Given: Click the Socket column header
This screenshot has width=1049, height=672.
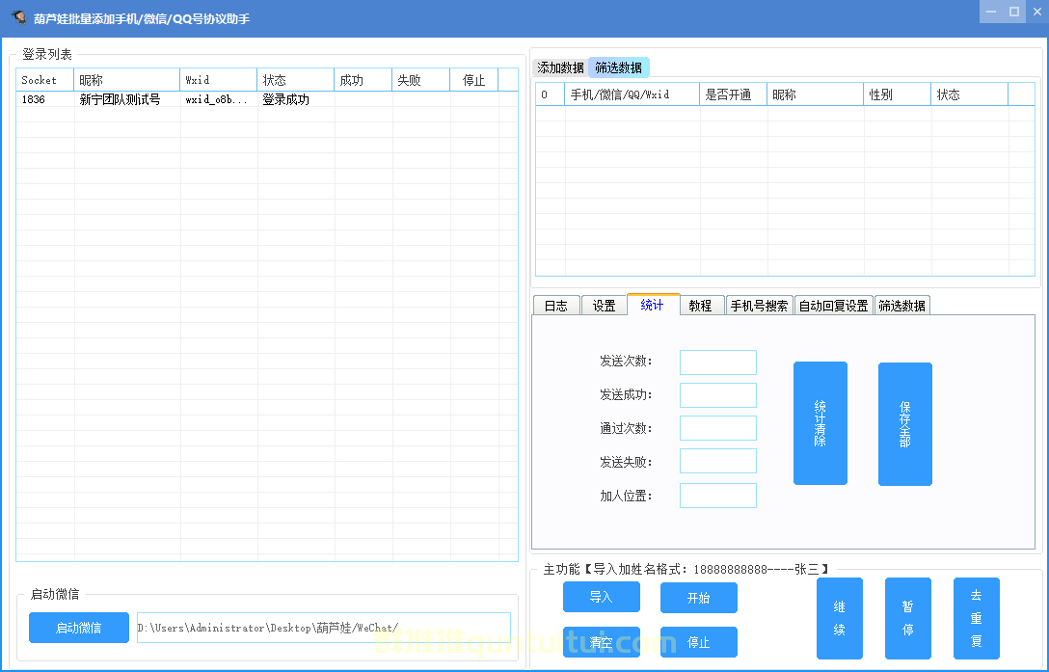Looking at the screenshot, I should 44,80.
